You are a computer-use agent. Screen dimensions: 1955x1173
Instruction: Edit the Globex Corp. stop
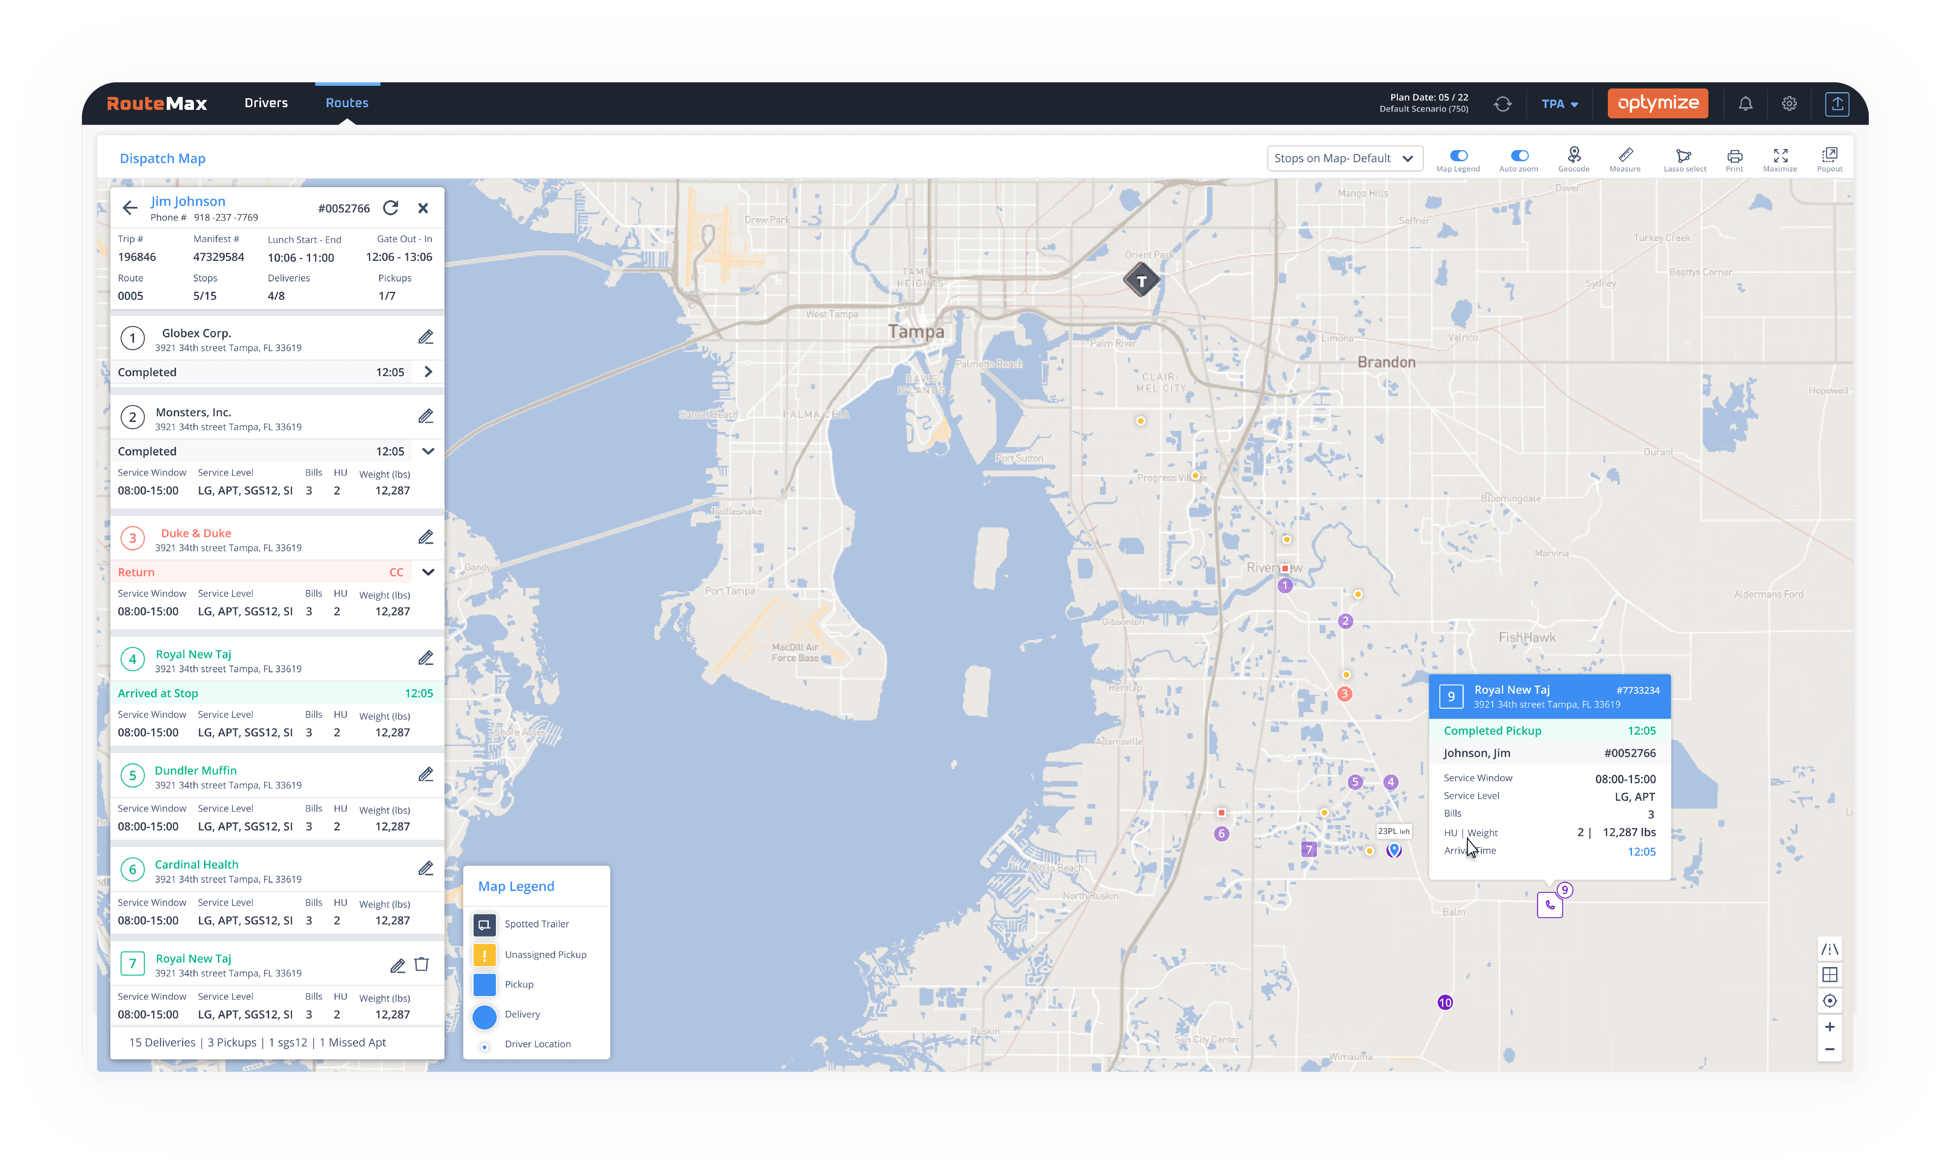point(425,338)
